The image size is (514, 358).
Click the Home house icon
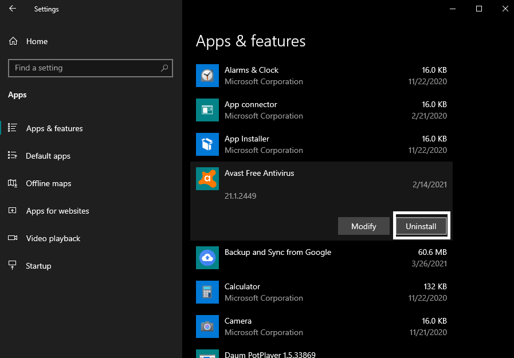pos(13,41)
